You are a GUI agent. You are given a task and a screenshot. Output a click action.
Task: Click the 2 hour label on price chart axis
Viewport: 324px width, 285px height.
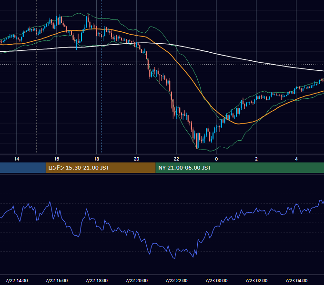256,159
